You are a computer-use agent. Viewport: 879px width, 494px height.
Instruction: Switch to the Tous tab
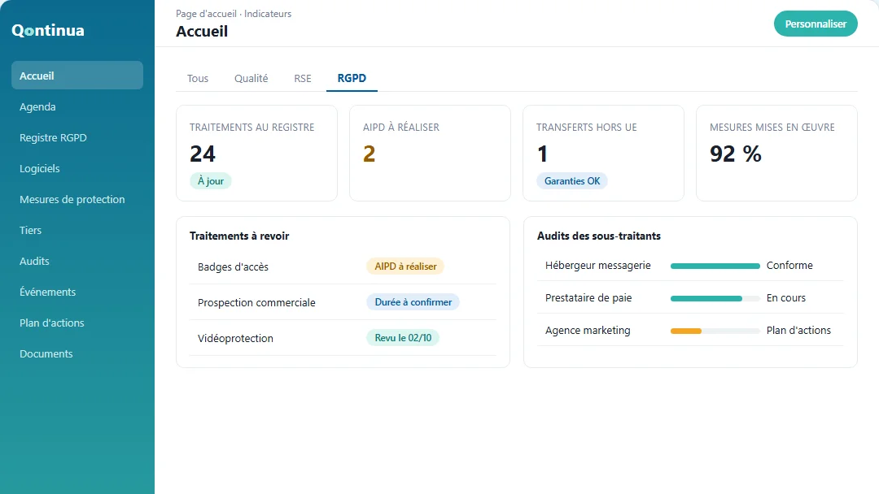pyautogui.click(x=198, y=78)
